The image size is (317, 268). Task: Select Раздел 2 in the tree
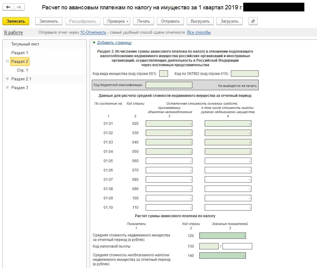coord(20,61)
